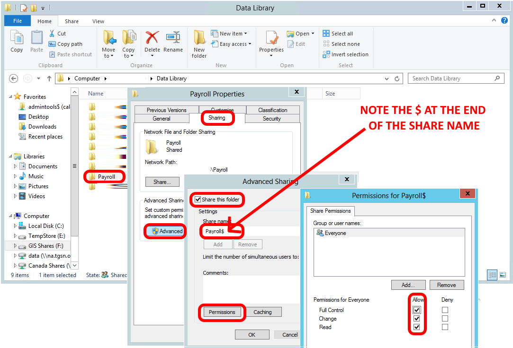Open the New item dropdown arrow
The image size is (513, 348).
pos(245,33)
